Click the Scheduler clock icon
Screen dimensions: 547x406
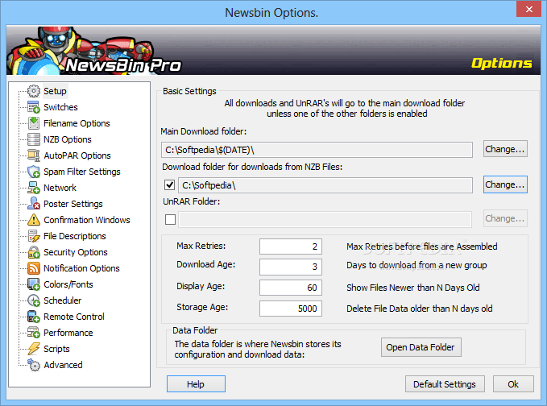[34, 300]
